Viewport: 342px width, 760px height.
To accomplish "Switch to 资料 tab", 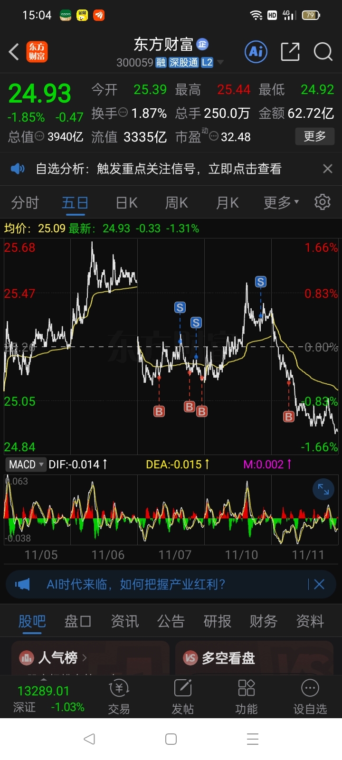I will (x=310, y=621).
